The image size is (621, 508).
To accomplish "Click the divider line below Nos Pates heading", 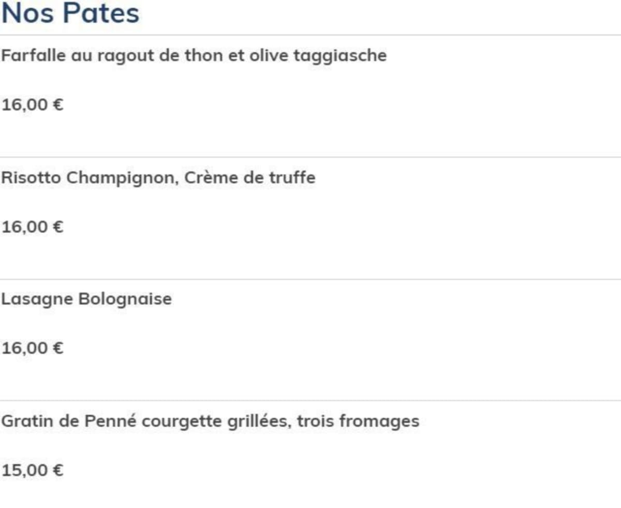I will coord(310,35).
